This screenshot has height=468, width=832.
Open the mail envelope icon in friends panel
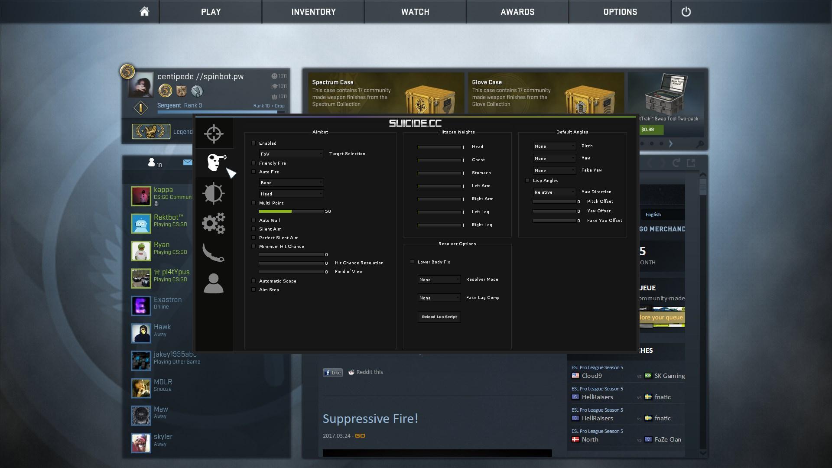point(188,162)
